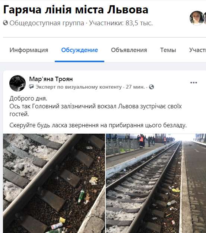
Task: Go to the Темы tab
Action: (x=168, y=50)
